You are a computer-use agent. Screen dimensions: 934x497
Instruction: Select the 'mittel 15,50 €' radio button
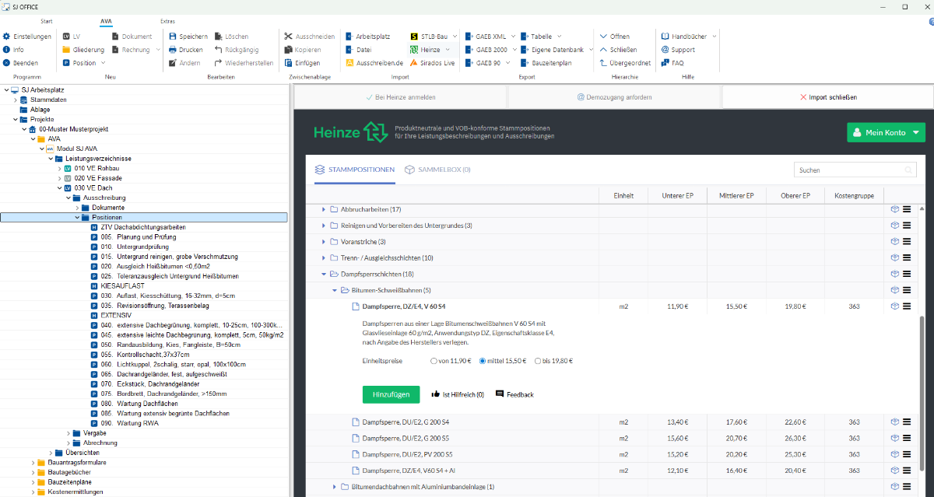pos(483,361)
